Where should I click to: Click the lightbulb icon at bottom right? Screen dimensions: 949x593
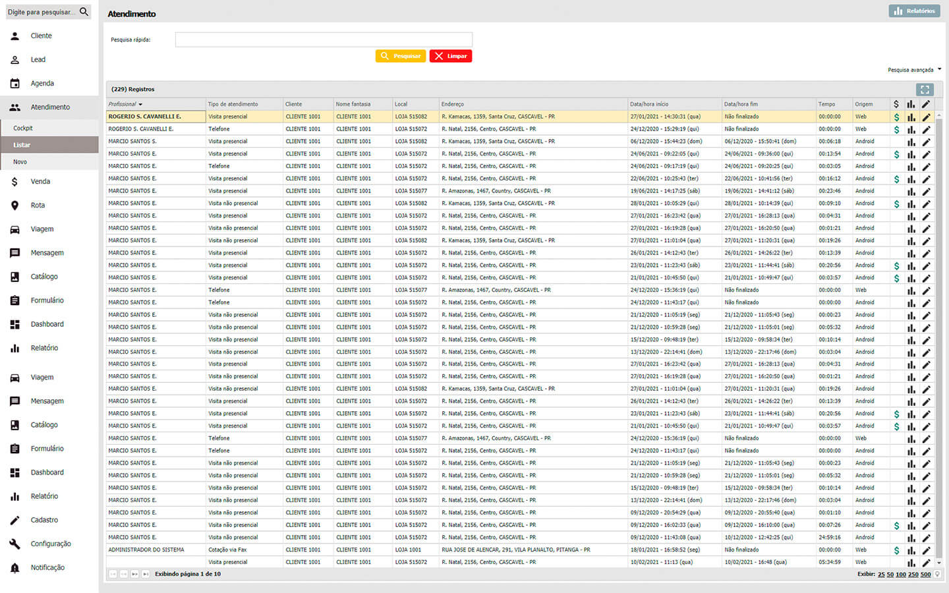pyautogui.click(x=937, y=575)
